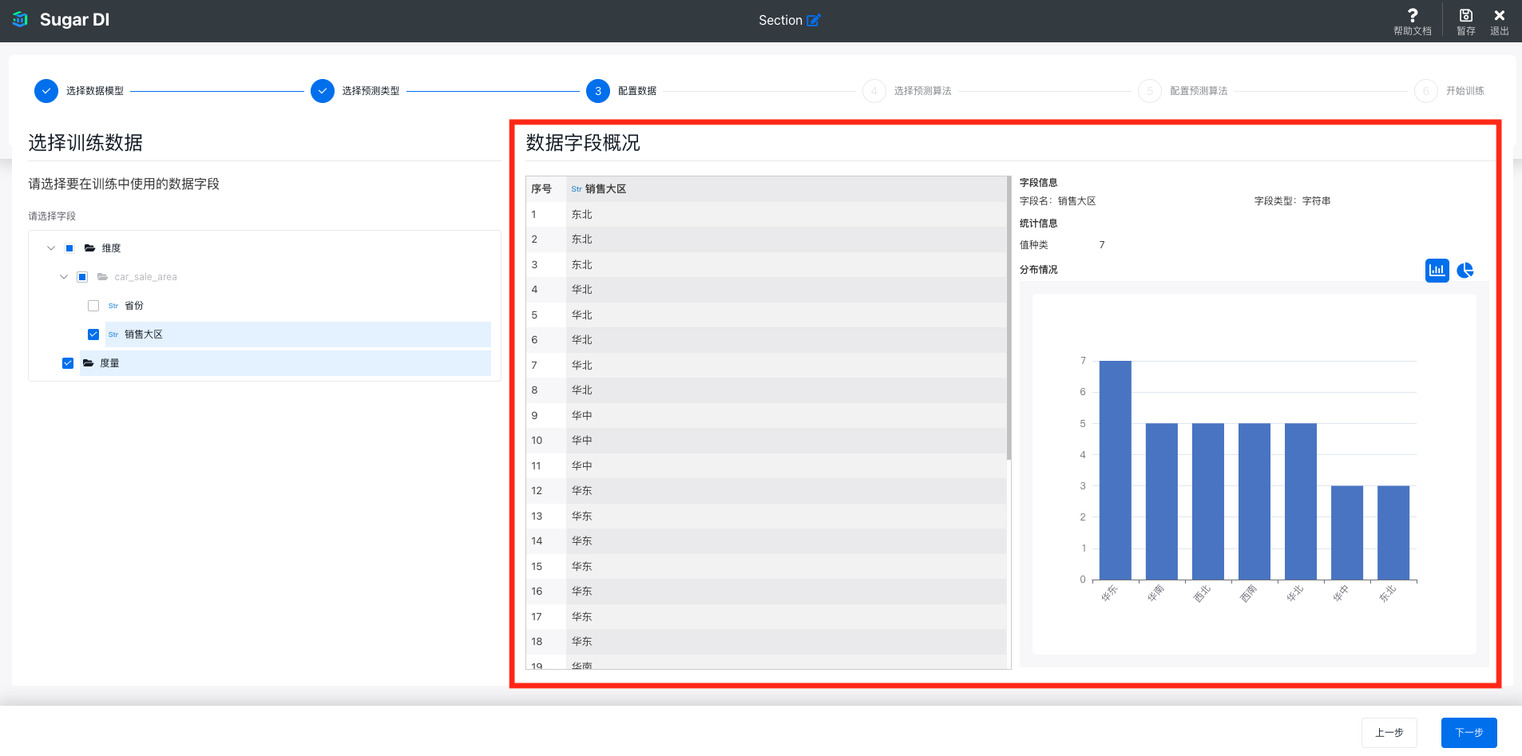
Task: Edit the Section title with pencil icon
Action: 814,20
